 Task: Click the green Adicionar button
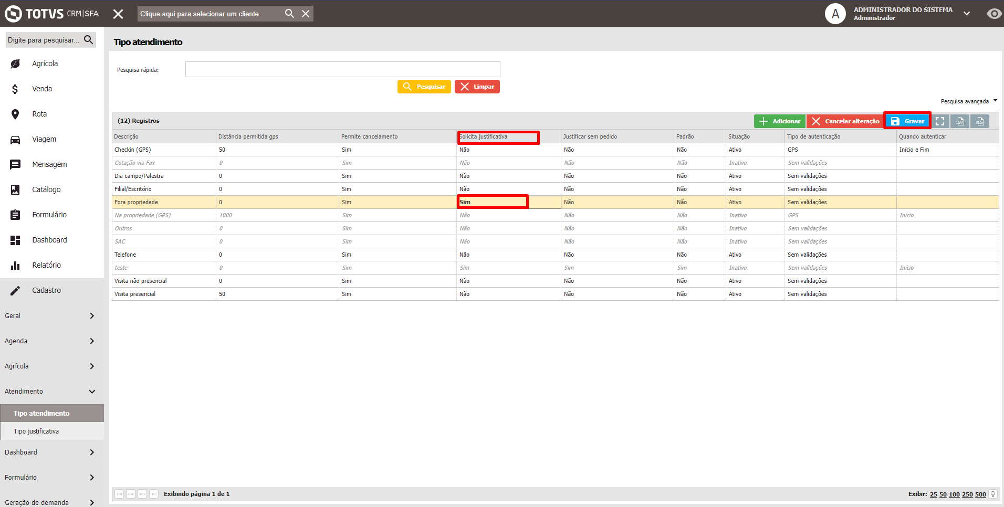pos(780,121)
